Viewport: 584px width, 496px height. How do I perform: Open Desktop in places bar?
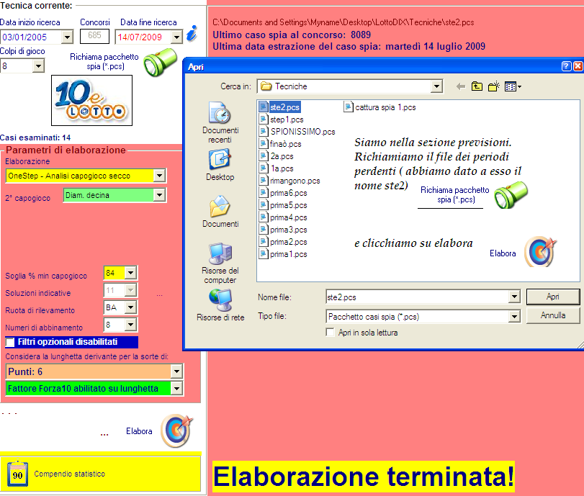pos(220,165)
